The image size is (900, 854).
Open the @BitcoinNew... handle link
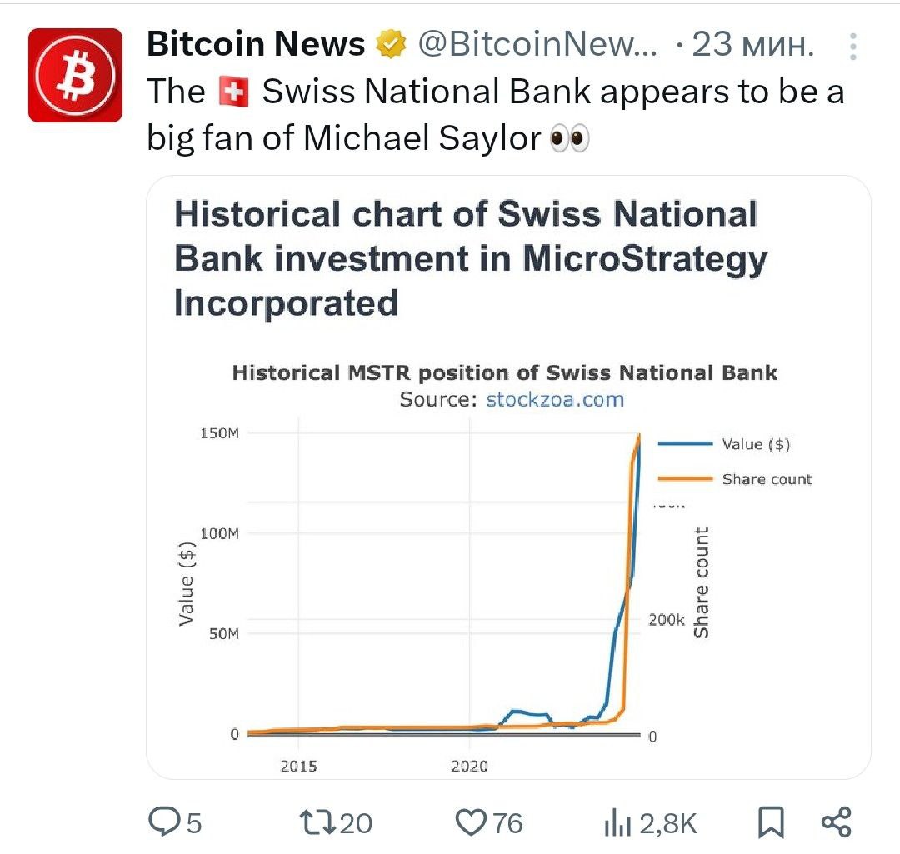coord(537,44)
